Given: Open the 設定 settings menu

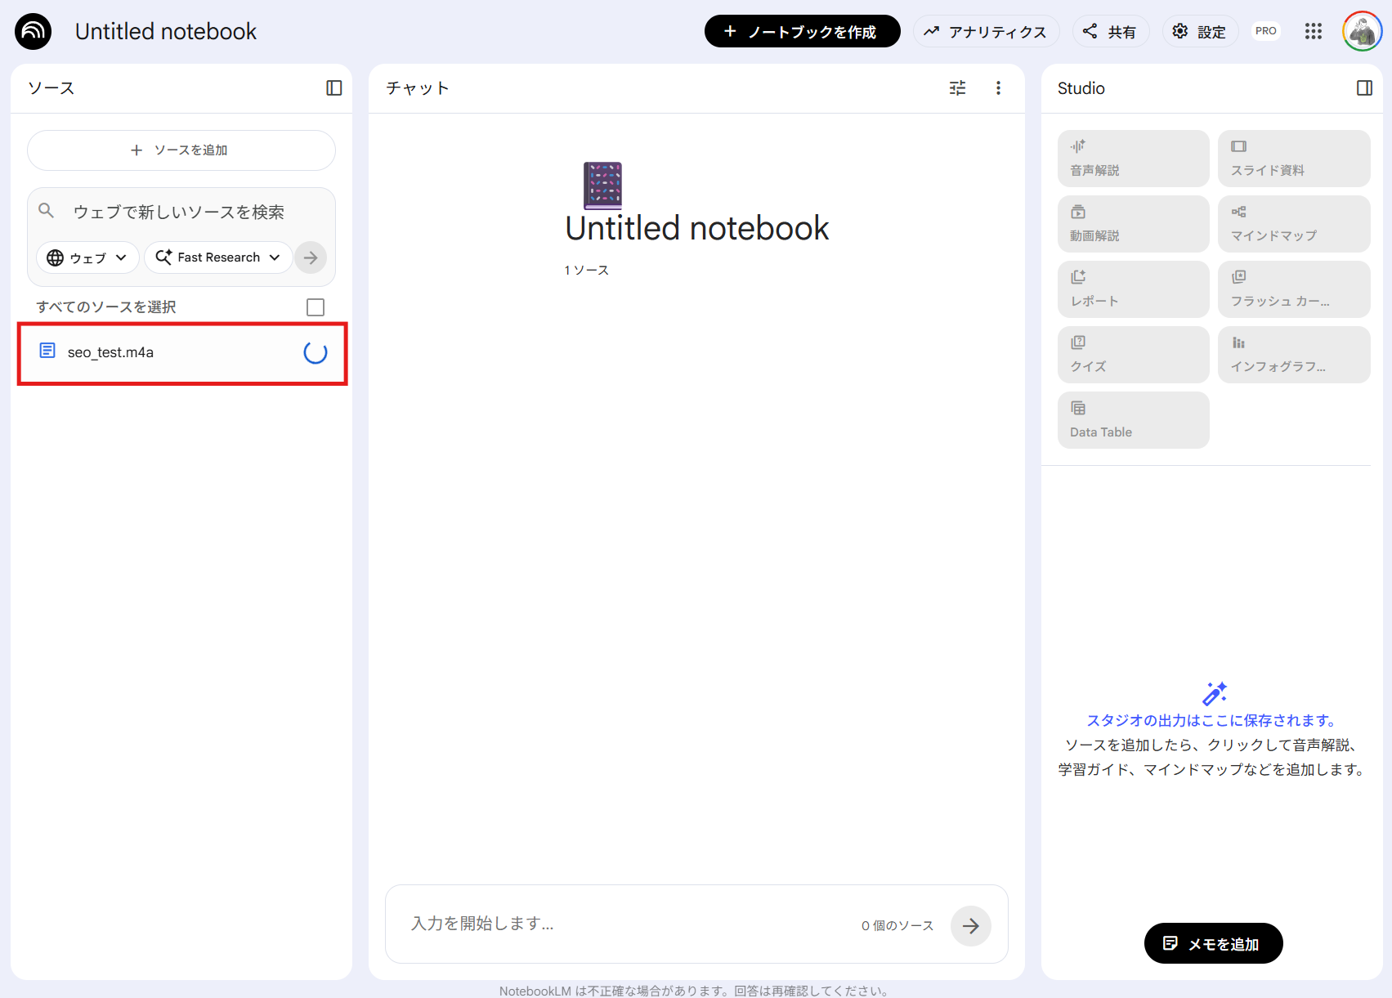Looking at the screenshot, I should [1200, 31].
